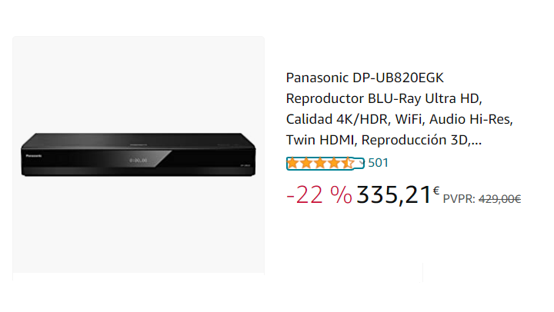Click the 'Calidad 4K/HDR, WiFi, Audio Hi-Res' text

coord(399,119)
